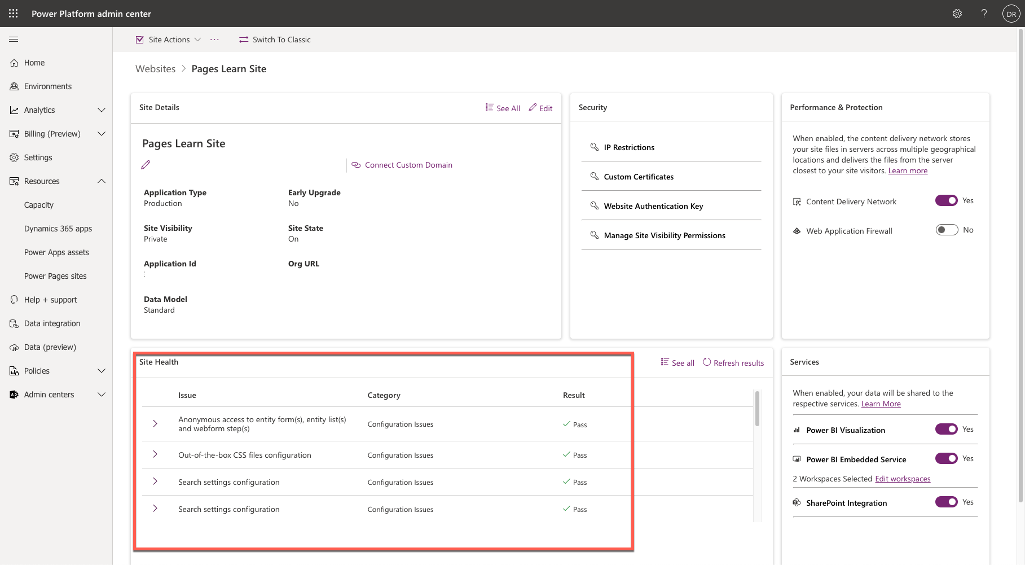This screenshot has height=565, width=1025.
Task: Click the Billing (Preview) sidebar icon
Action: (14, 134)
